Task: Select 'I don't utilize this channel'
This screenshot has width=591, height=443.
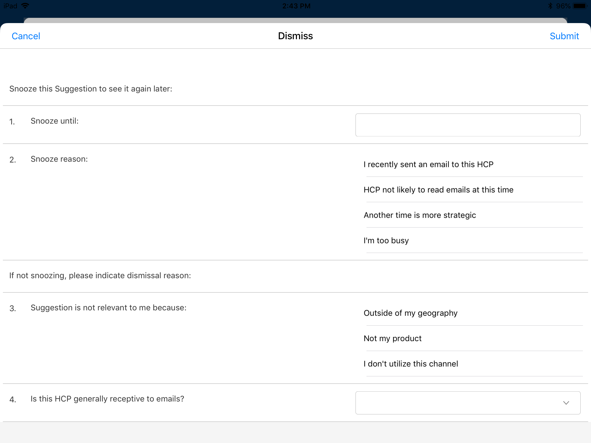Action: click(411, 364)
